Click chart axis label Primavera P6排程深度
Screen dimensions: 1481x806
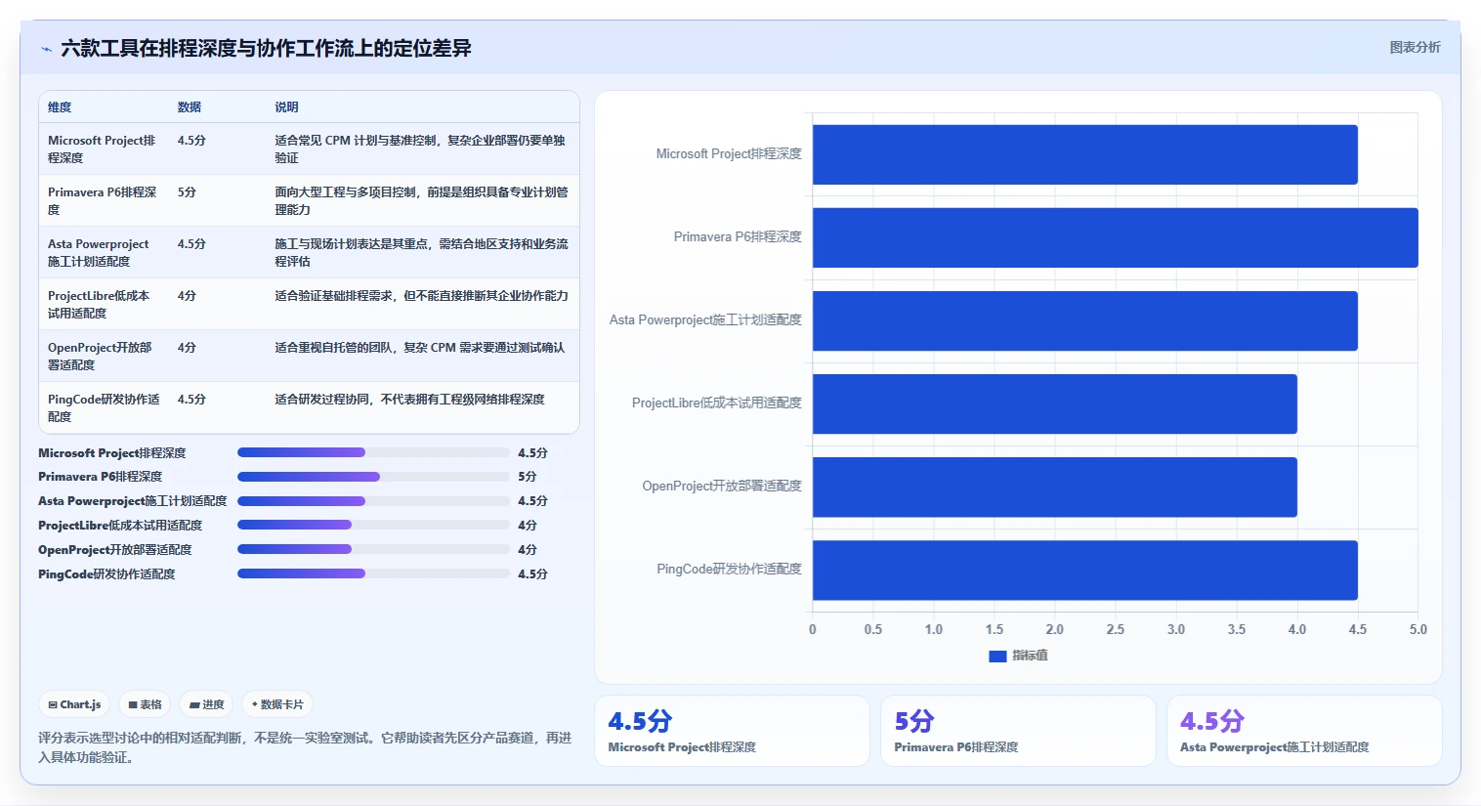[738, 237]
